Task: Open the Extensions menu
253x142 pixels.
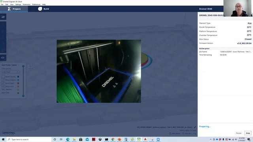Action: click(x=26, y=4)
